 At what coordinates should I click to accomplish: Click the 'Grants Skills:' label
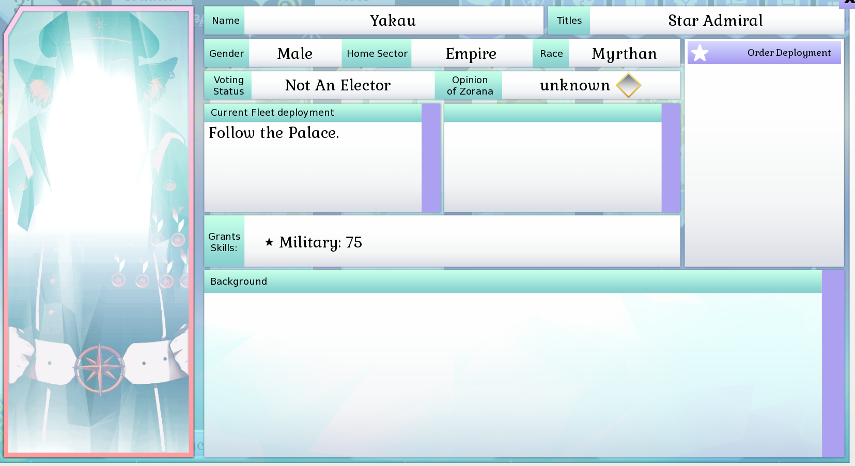(x=224, y=242)
